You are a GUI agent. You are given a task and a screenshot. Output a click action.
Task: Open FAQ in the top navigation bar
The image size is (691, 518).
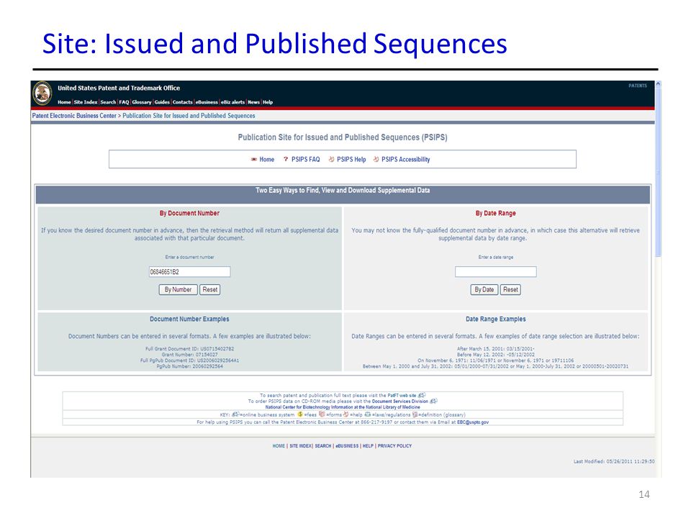pyautogui.click(x=124, y=102)
